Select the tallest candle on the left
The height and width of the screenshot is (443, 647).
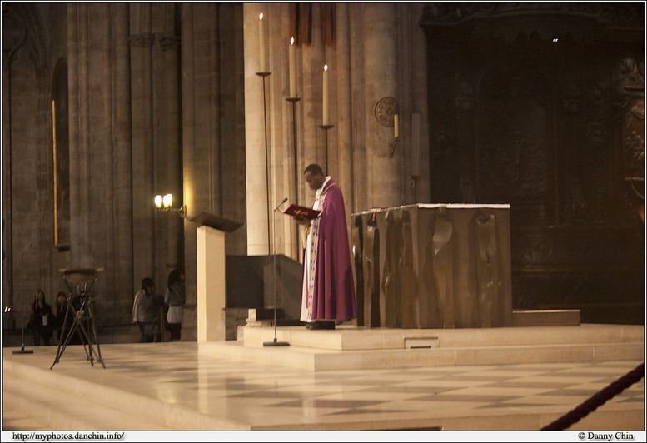(x=262, y=43)
